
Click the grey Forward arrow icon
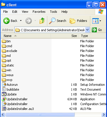[x=29, y=21]
